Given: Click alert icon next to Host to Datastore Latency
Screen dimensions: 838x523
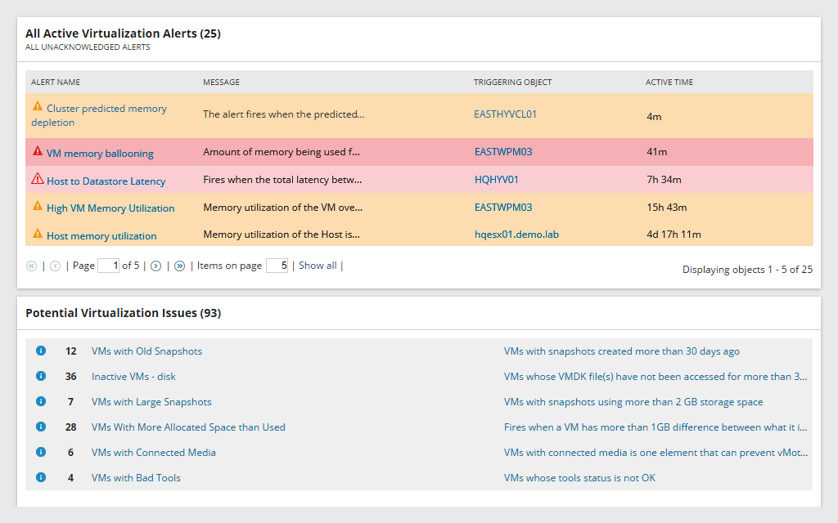Looking at the screenshot, I should pyautogui.click(x=36, y=179).
